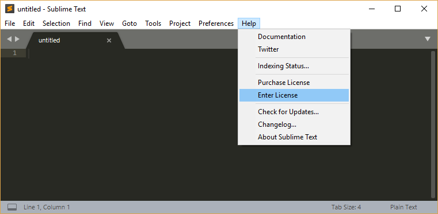Toggle the side bar panel switcher icon

click(12, 207)
